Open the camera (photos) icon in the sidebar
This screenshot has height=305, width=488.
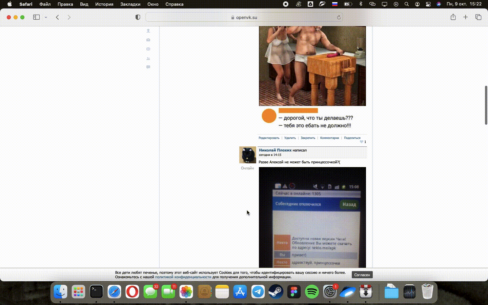148,40
